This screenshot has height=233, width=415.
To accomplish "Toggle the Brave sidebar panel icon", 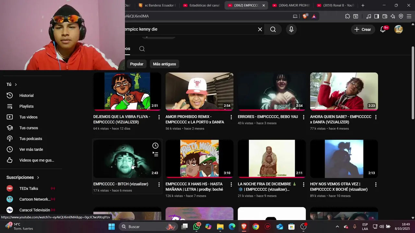I will coord(376,16).
